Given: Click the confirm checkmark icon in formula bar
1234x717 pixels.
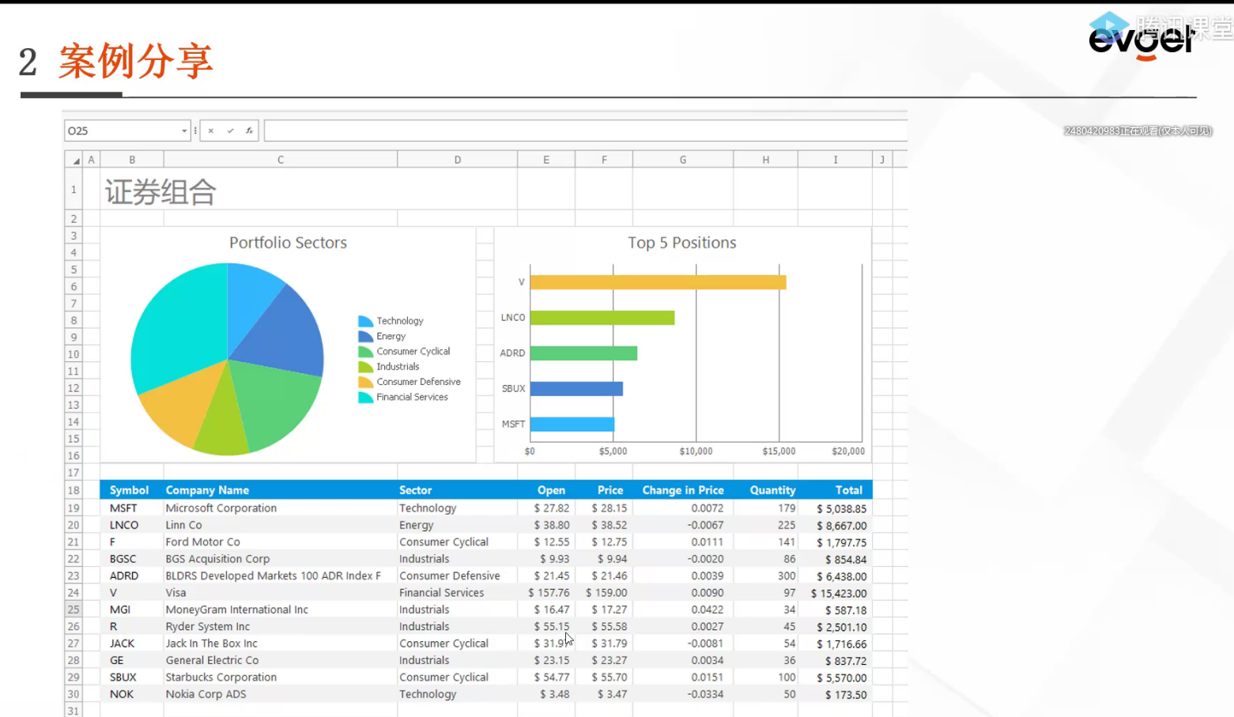Looking at the screenshot, I should click(x=230, y=131).
